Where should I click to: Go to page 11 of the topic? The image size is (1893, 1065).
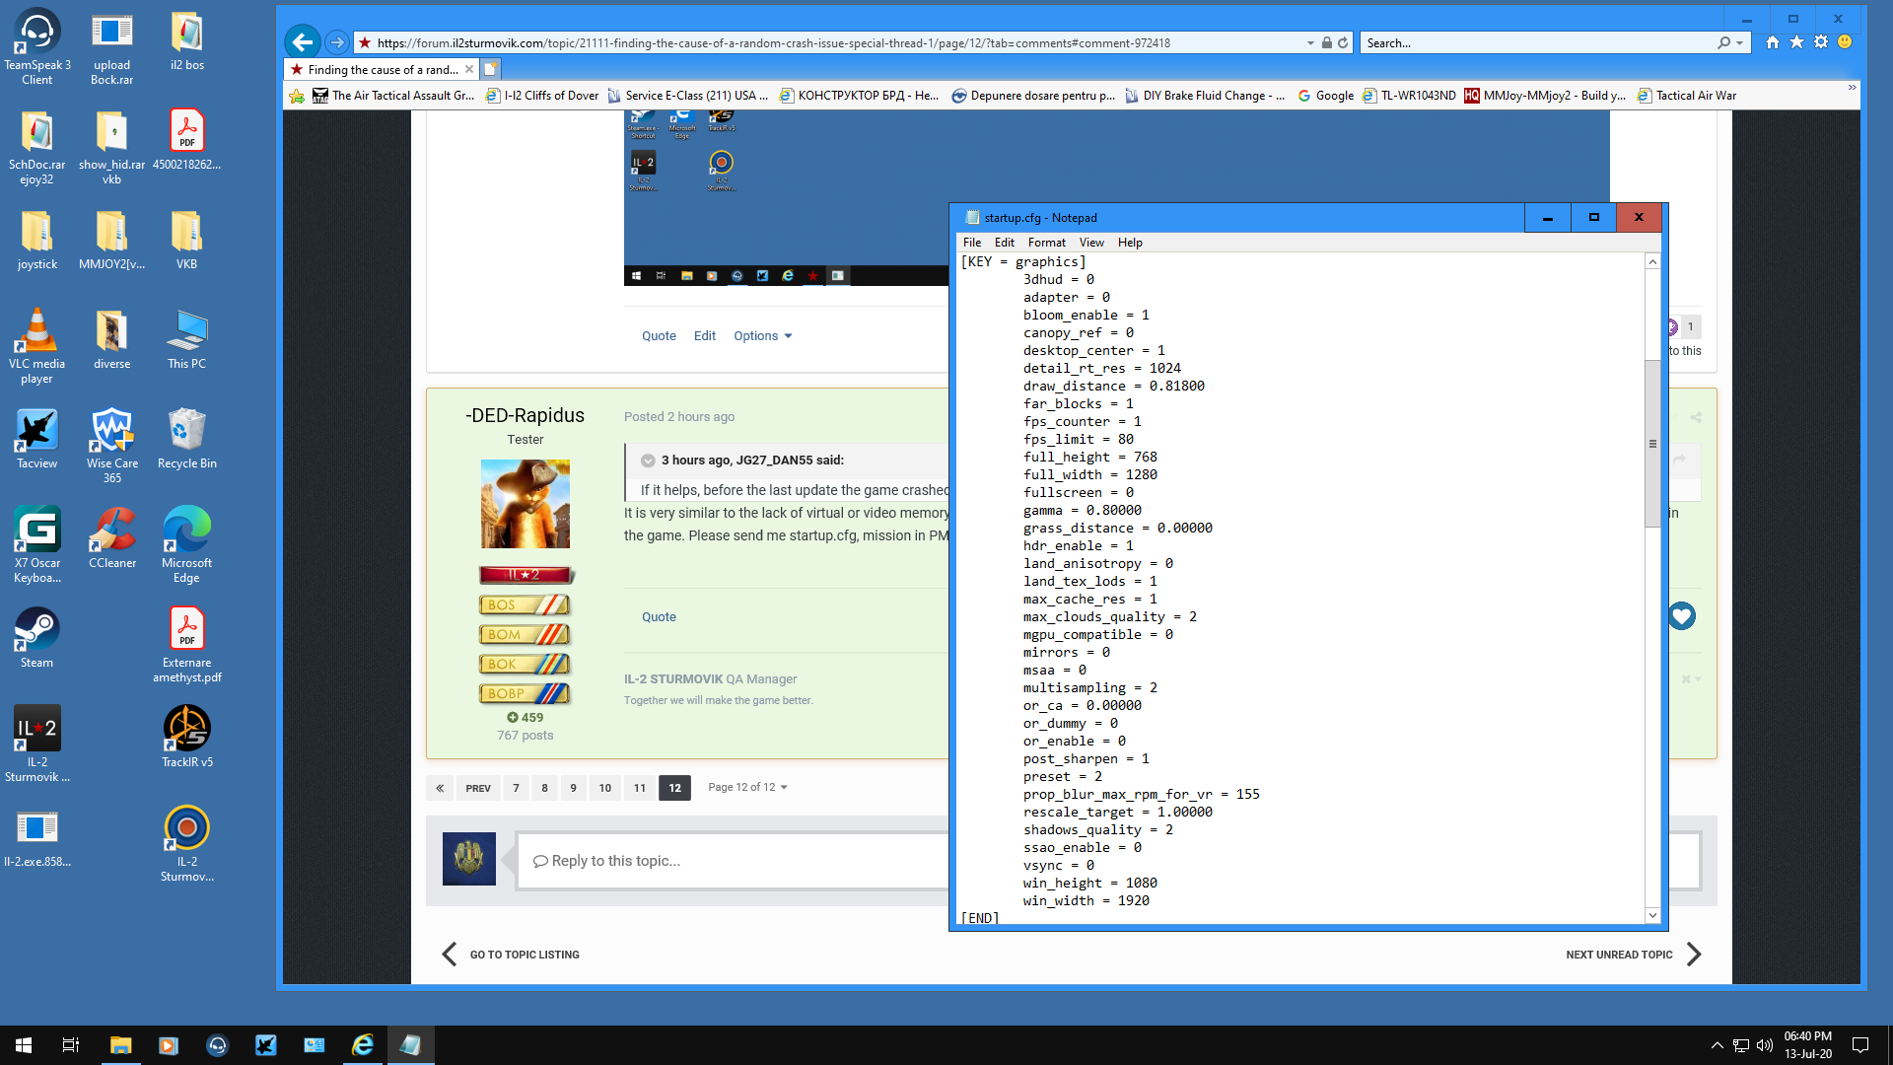pos(640,788)
